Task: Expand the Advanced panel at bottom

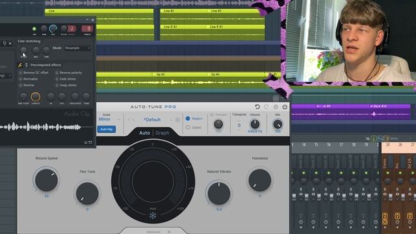Action: point(153,232)
